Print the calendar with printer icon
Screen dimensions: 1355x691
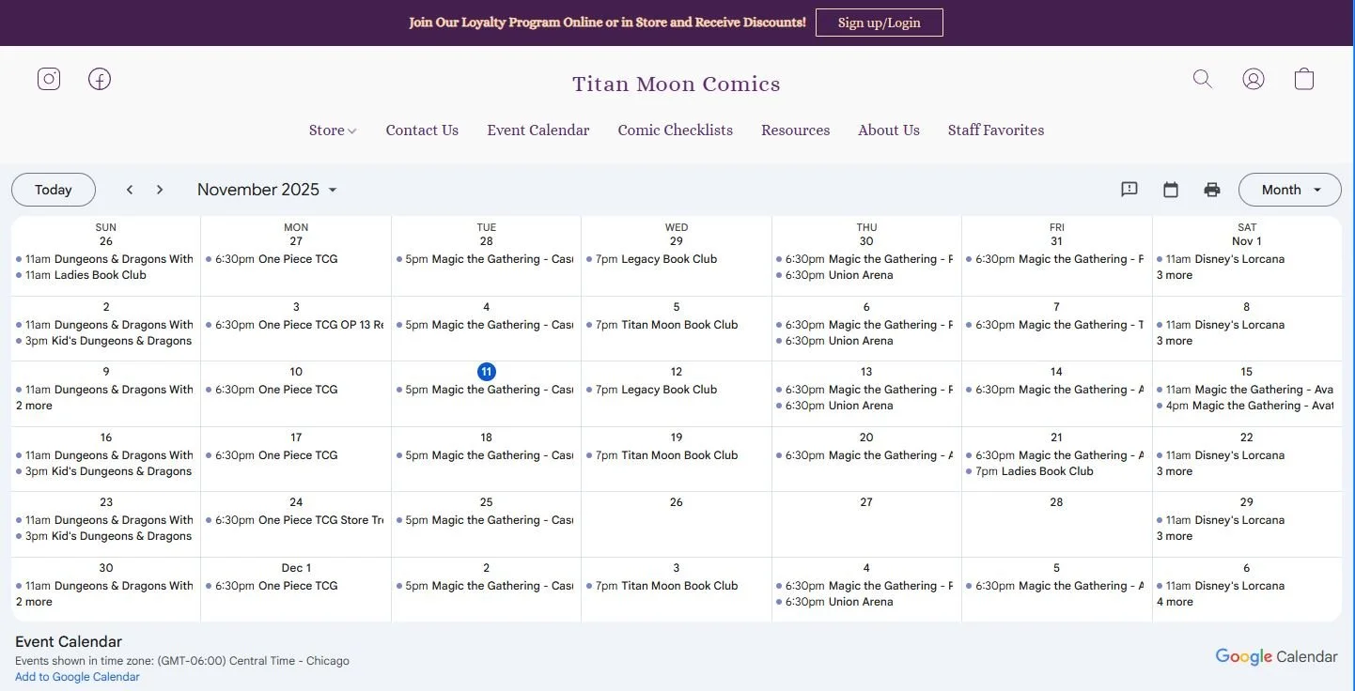tap(1212, 190)
